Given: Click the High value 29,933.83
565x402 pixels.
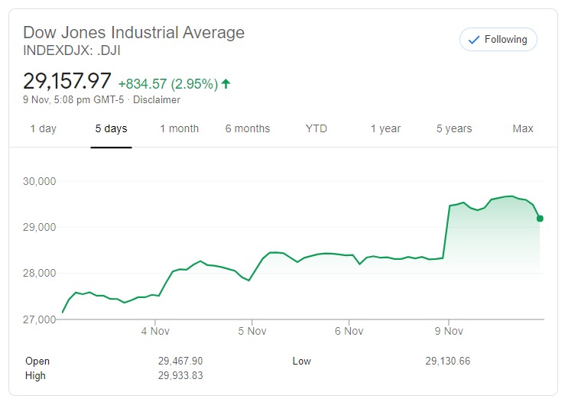Looking at the screenshot, I should tap(180, 376).
